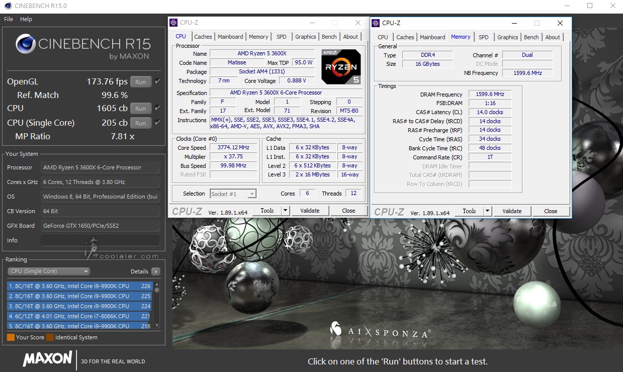Open the Help menu in Cinebench
The height and width of the screenshot is (372, 623).
pos(26,19)
